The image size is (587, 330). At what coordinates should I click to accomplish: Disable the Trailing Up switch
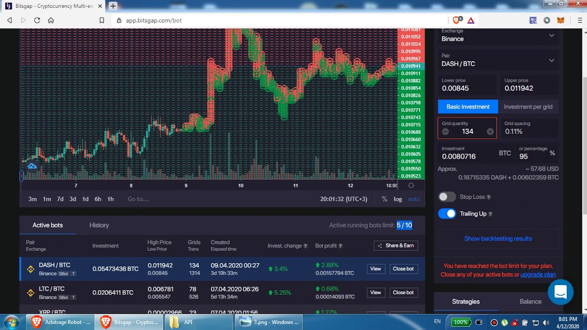tap(447, 214)
